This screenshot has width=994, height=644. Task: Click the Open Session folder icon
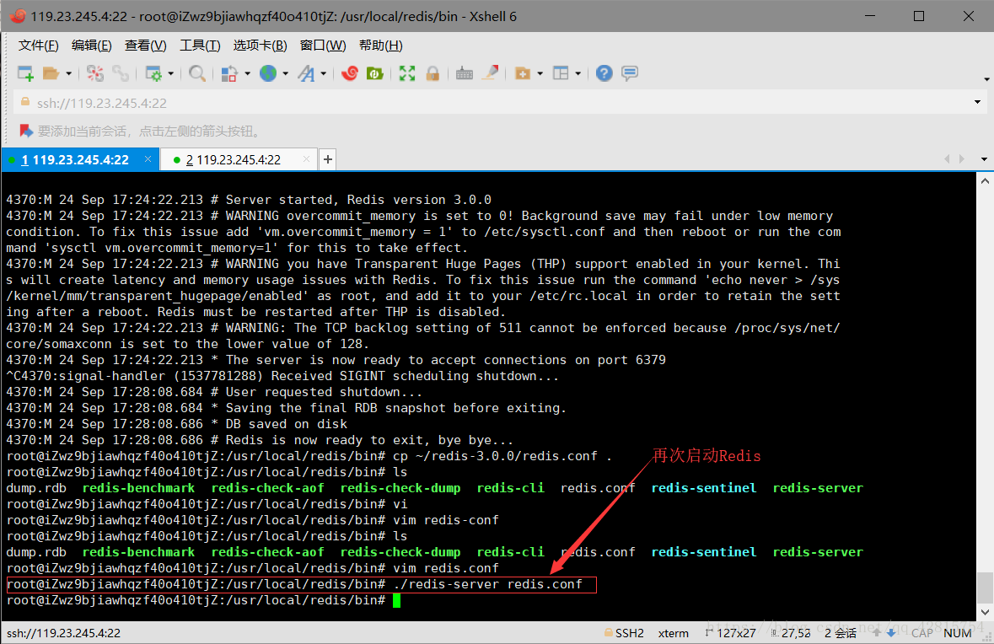pyautogui.click(x=51, y=73)
